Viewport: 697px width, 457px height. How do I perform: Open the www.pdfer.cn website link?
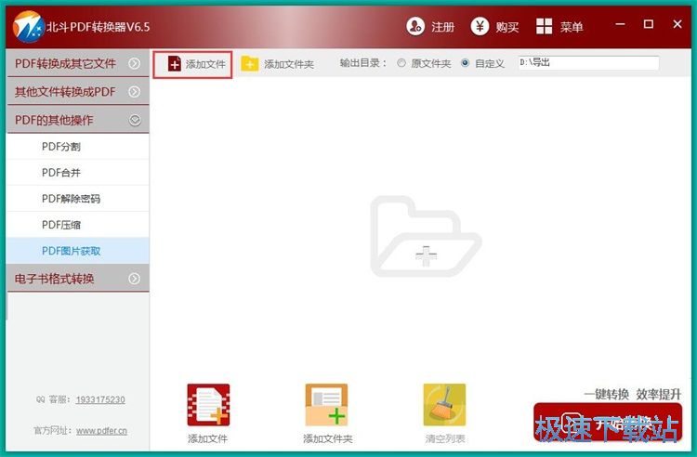101,430
